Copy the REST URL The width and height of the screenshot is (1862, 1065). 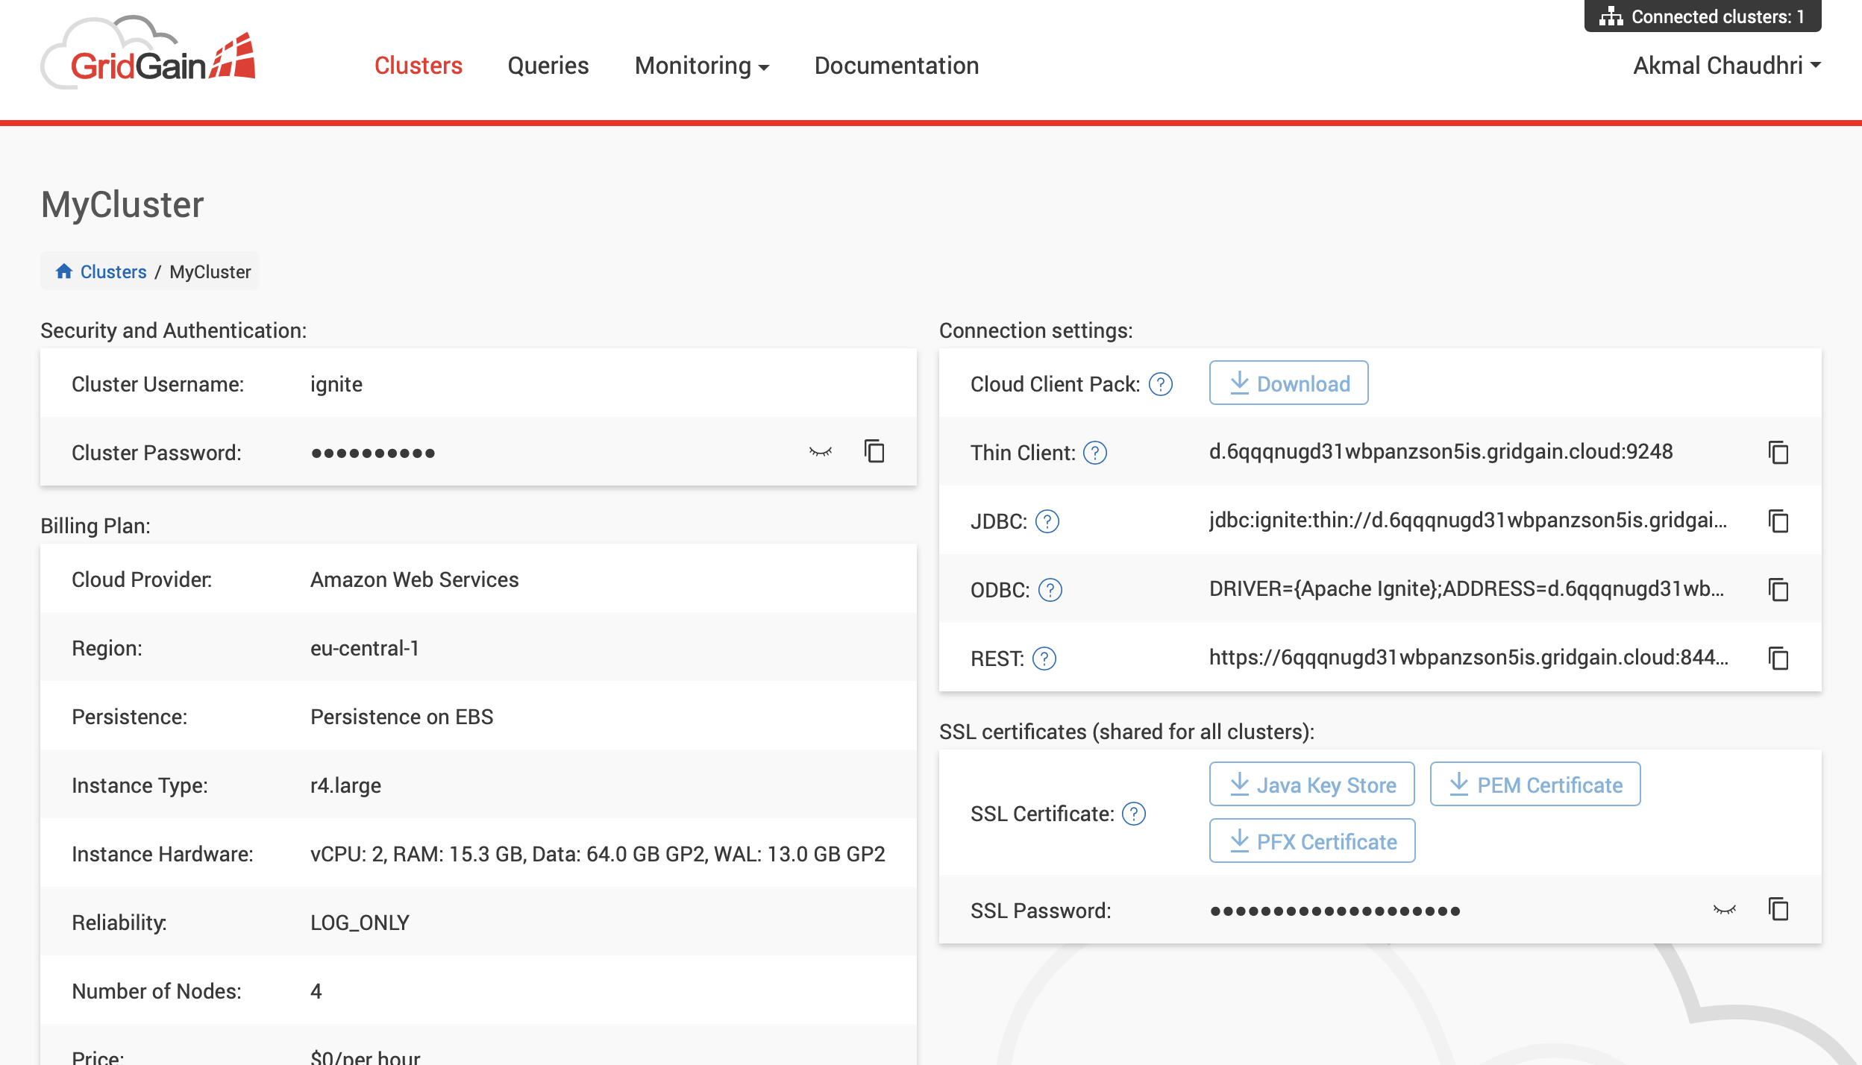pos(1778,658)
